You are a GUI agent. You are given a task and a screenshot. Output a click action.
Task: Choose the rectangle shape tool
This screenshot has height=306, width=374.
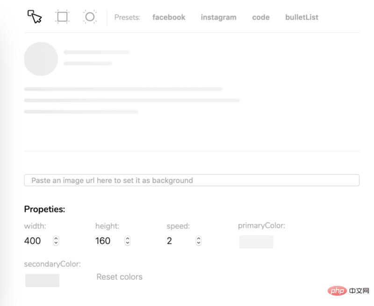(62, 17)
